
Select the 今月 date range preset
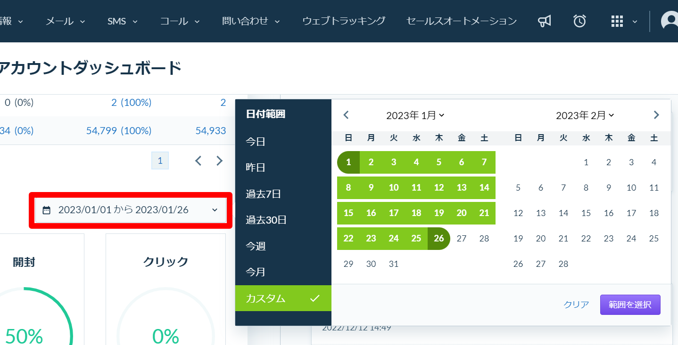click(x=283, y=272)
